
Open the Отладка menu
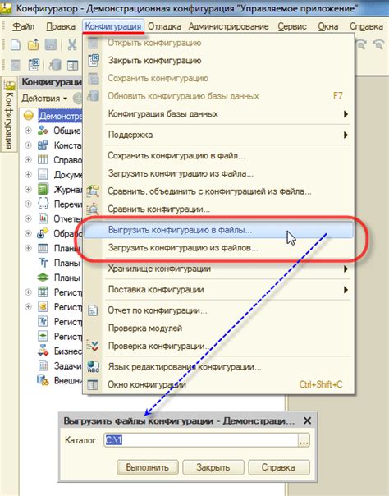165,26
